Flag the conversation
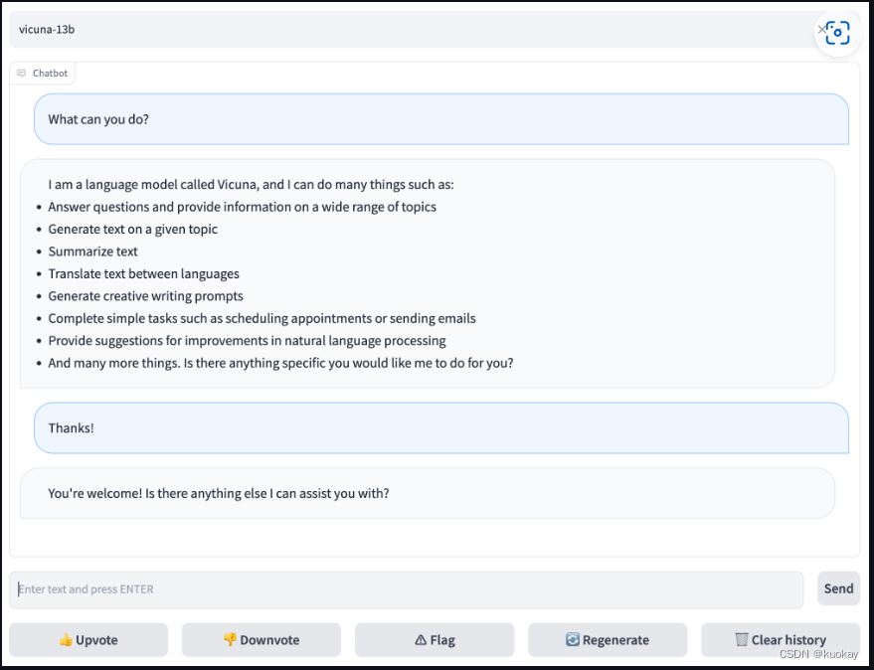The width and height of the screenshot is (874, 670). [x=435, y=640]
